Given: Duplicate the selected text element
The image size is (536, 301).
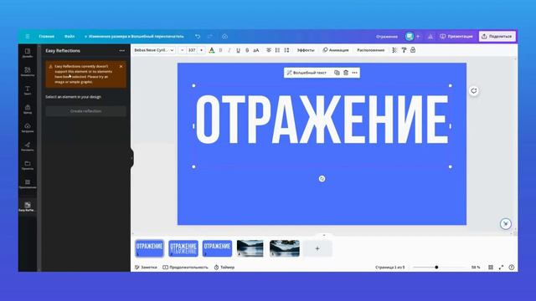Looking at the screenshot, I should point(337,73).
